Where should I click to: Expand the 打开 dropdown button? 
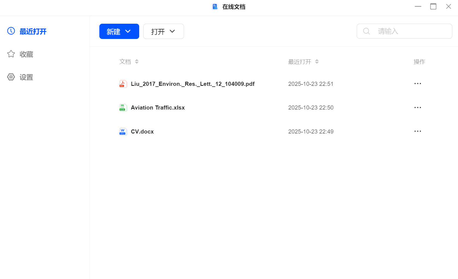(163, 31)
